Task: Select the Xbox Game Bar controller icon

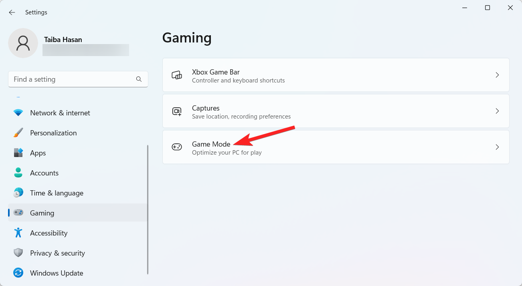Action: 176,75
